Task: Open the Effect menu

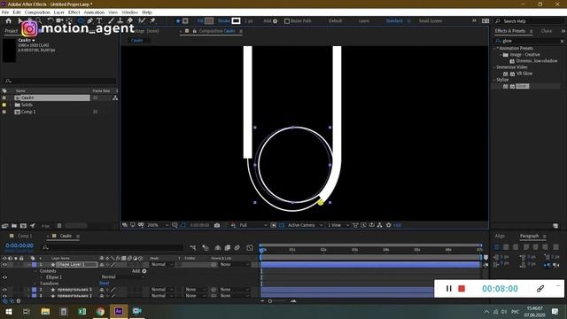Action: pos(74,12)
